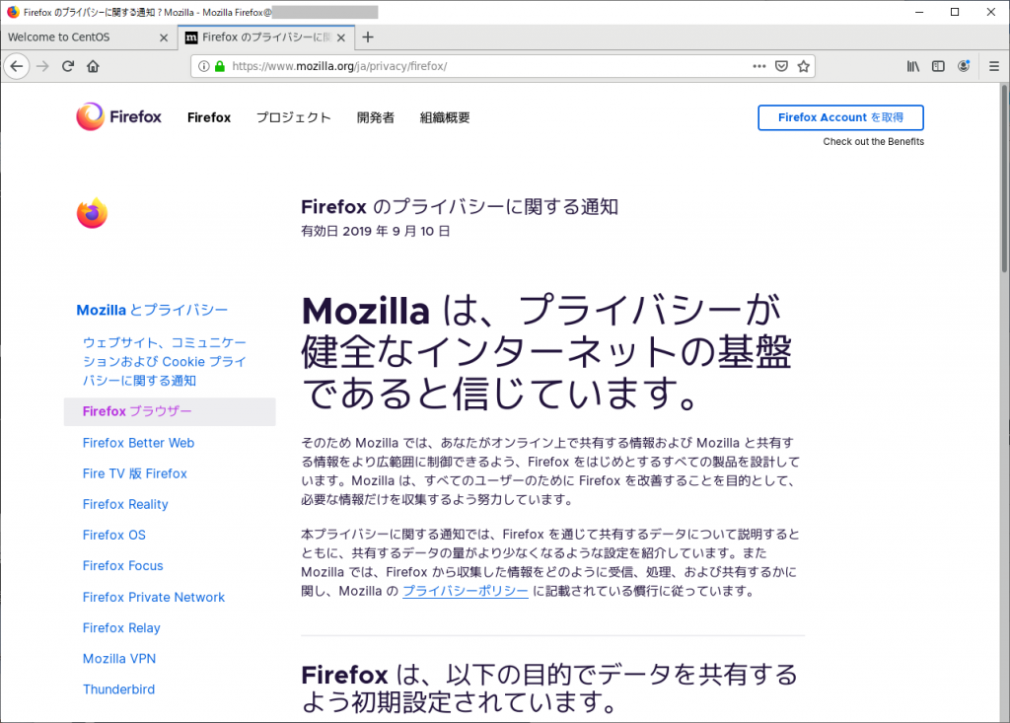Viewport: 1010px width, 723px height.
Task: Open the Firefox Relay link
Action: [121, 627]
